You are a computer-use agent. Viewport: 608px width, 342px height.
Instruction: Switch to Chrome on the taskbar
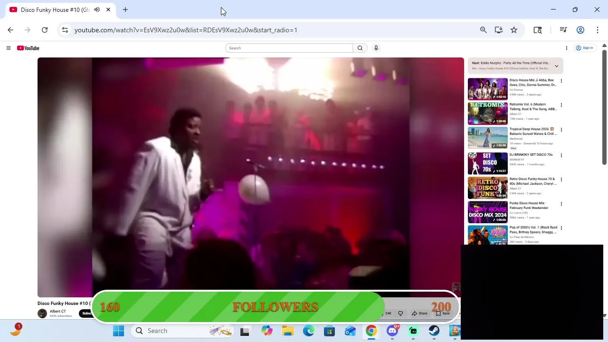[371, 331]
